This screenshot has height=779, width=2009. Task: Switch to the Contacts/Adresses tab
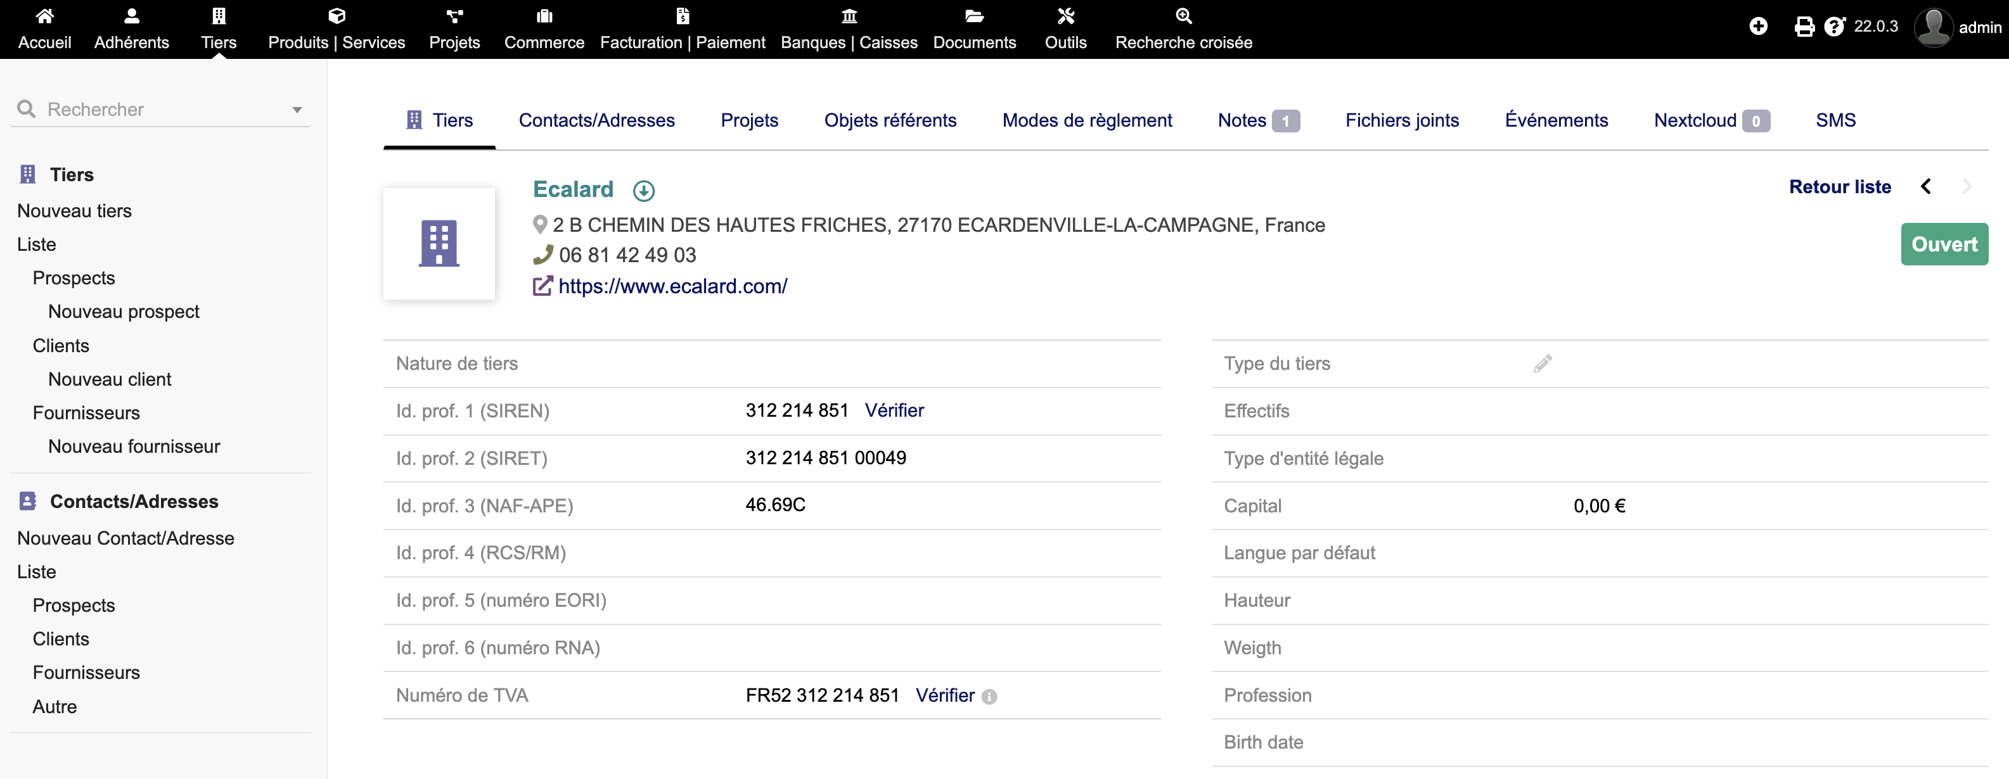[596, 121]
